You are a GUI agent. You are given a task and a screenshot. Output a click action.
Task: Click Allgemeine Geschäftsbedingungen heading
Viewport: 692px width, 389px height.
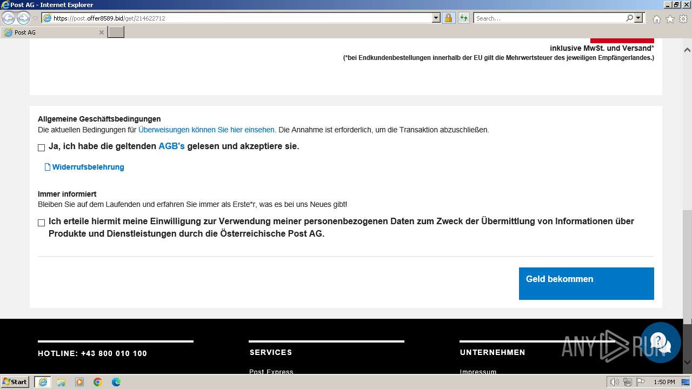tap(99, 119)
